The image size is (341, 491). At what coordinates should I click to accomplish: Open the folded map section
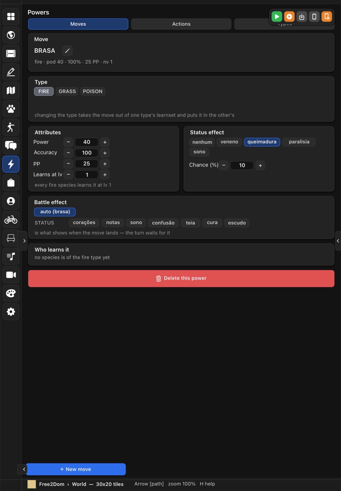11,90
